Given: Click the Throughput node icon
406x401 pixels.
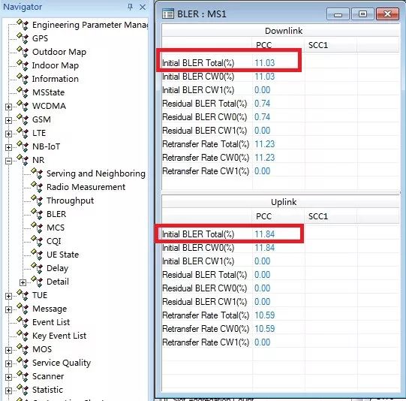Looking at the screenshot, I should (37, 200).
